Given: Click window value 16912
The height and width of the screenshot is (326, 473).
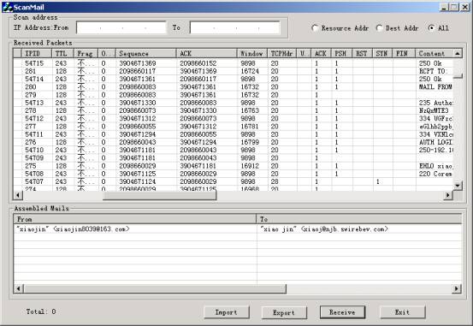Looking at the screenshot, I should tap(250, 166).
